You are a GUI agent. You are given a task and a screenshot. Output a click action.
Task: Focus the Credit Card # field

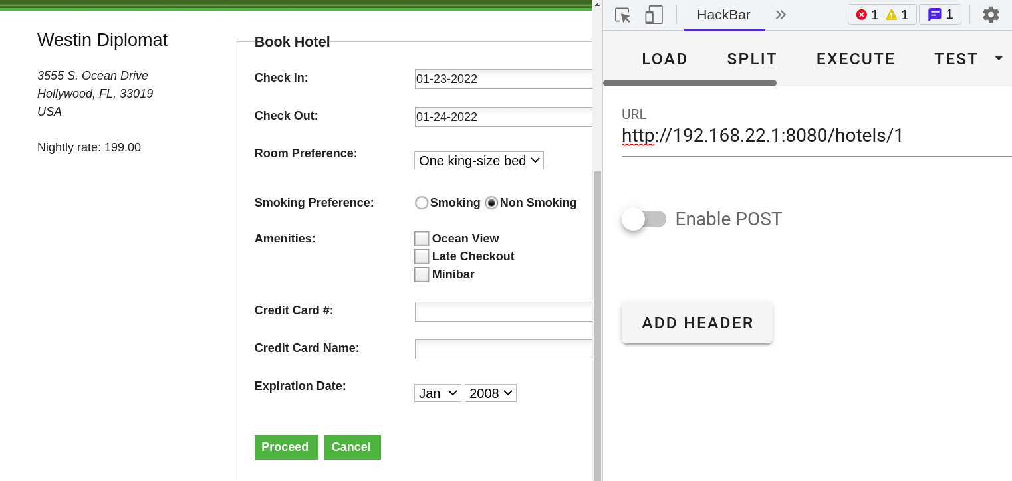[x=503, y=312]
